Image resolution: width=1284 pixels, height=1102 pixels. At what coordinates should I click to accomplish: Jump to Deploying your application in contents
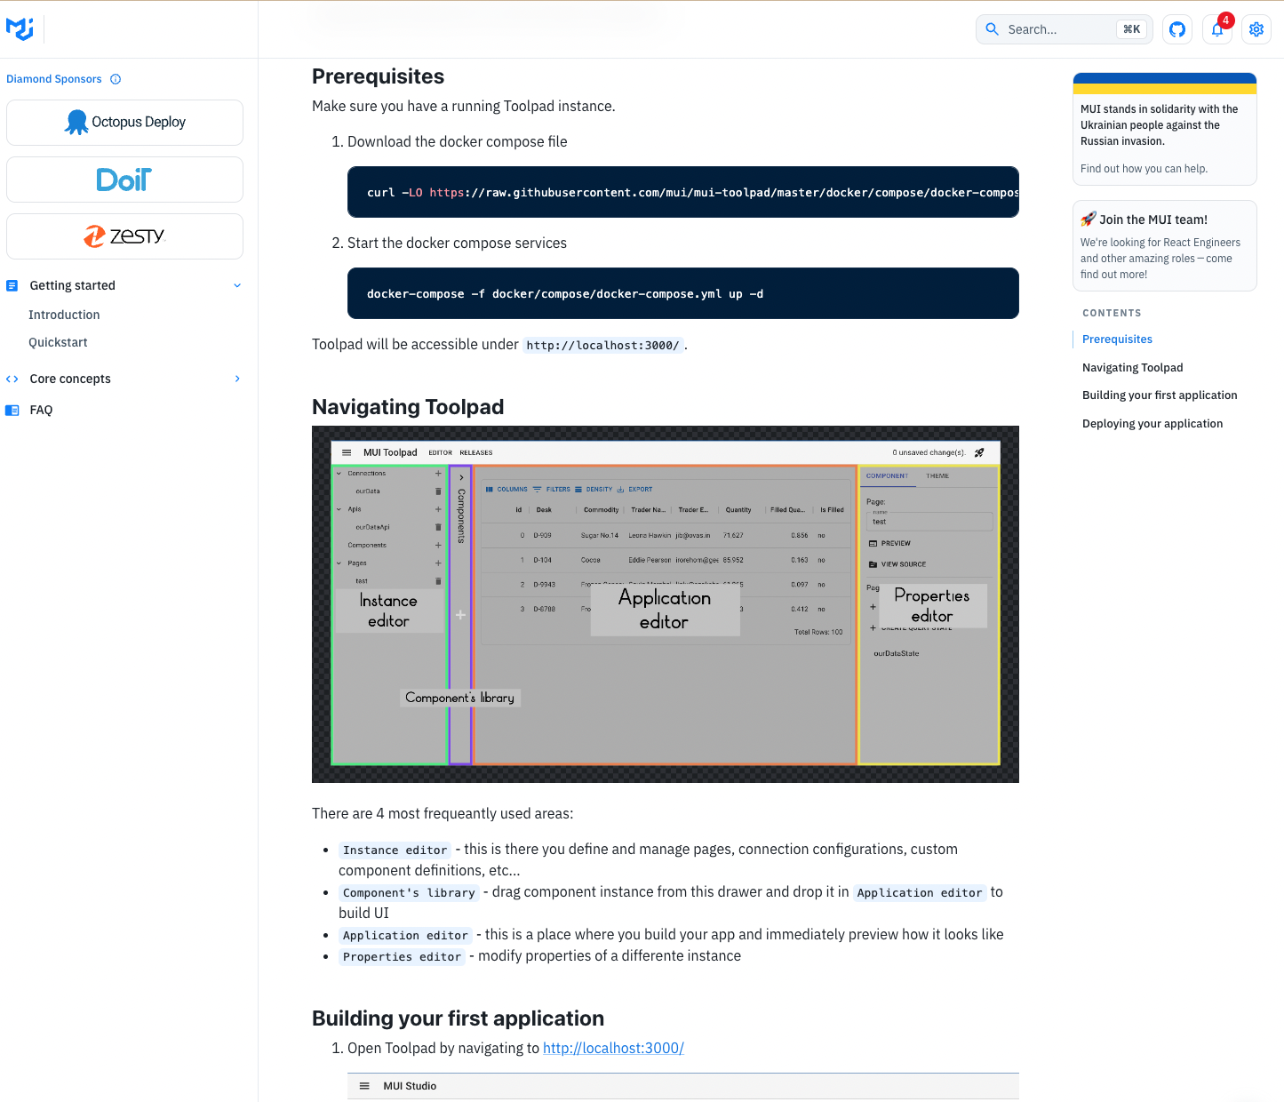pyautogui.click(x=1152, y=424)
